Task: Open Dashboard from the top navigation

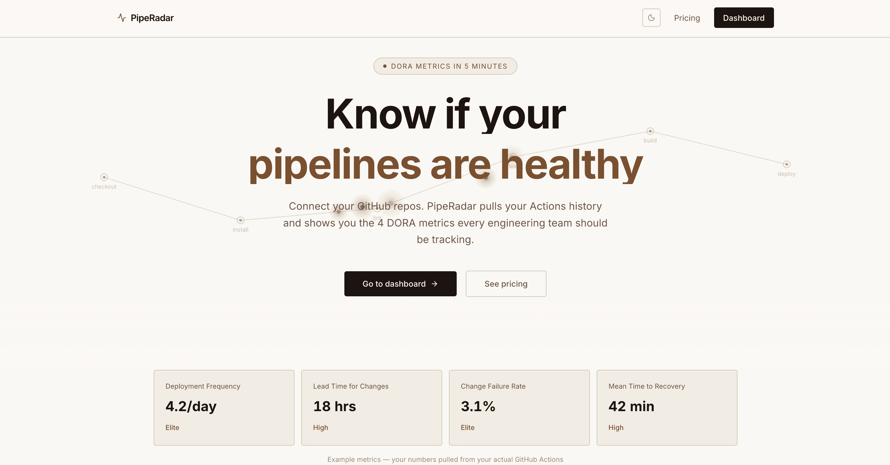Action: 743,18
